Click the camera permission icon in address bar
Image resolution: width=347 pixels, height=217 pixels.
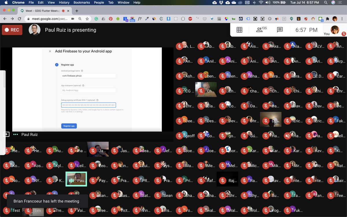tap(73, 19)
